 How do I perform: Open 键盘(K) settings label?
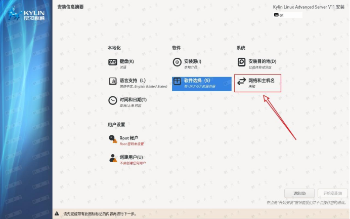point(126,61)
